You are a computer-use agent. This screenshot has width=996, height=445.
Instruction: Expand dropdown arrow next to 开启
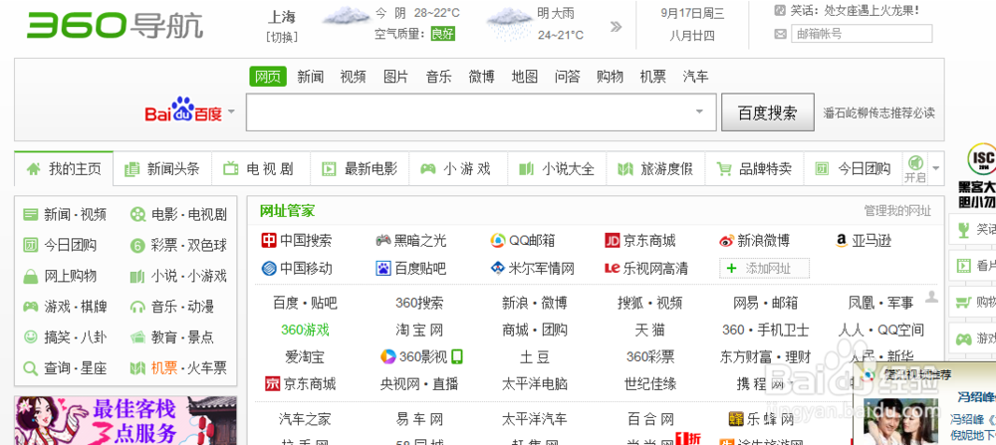(x=935, y=169)
